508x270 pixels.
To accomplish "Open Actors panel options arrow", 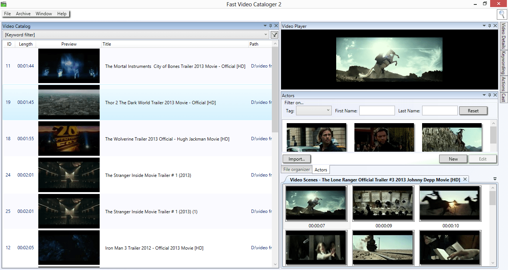I will click(x=484, y=95).
